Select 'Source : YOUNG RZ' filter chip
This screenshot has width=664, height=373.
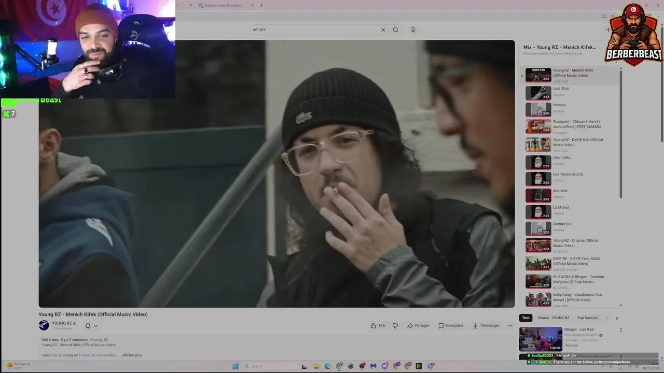[553, 318]
